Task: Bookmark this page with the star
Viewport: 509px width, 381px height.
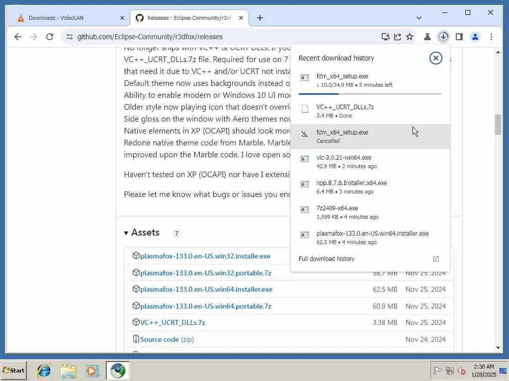Action: click(x=410, y=37)
